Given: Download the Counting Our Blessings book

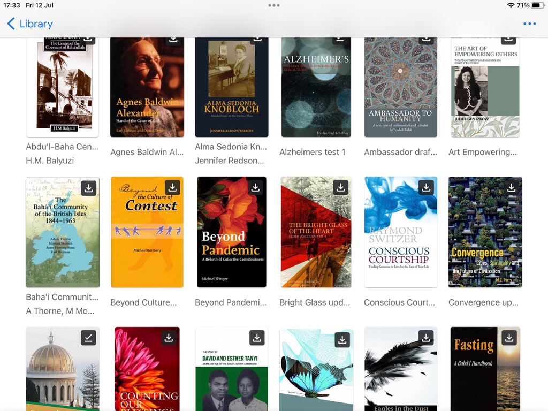Looking at the screenshot, I should click(x=169, y=338).
